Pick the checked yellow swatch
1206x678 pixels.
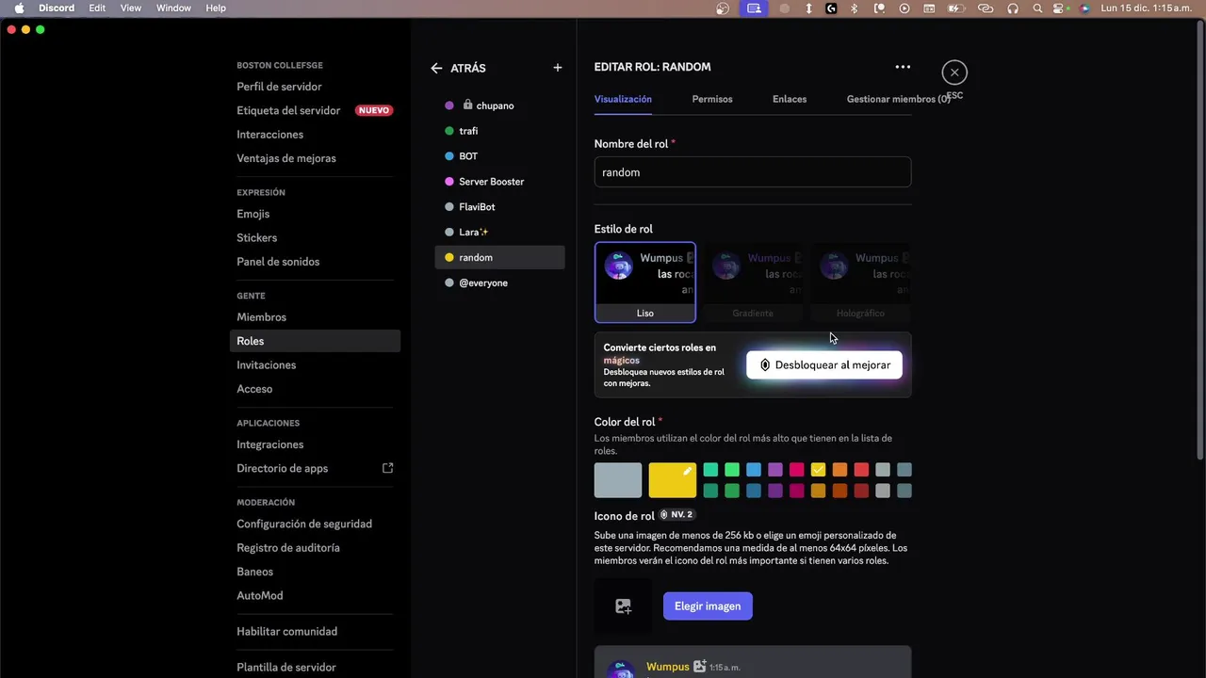pos(818,470)
